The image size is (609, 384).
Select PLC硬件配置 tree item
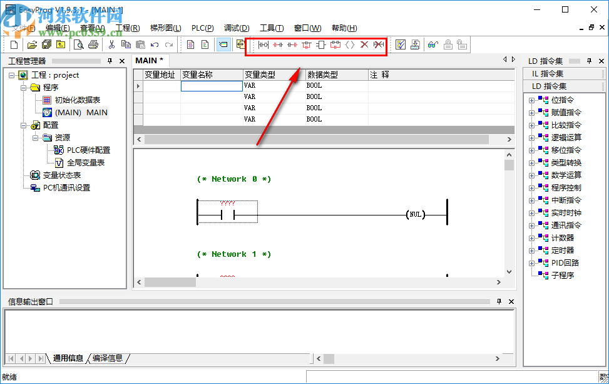tap(88, 150)
